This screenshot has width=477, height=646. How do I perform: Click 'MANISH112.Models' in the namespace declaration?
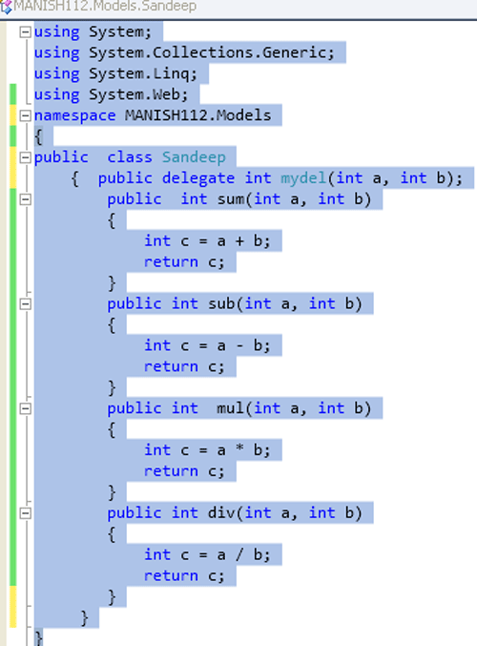(198, 115)
